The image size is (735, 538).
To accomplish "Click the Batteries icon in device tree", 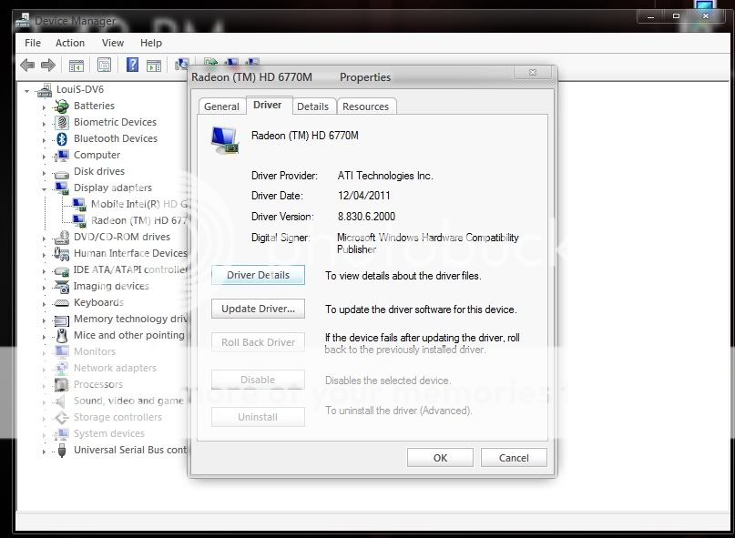I will [x=62, y=107].
